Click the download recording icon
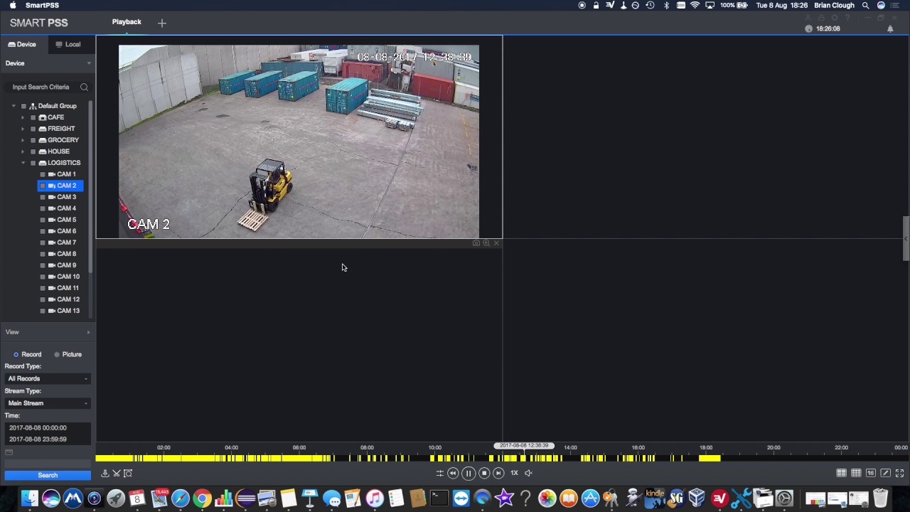The width and height of the screenshot is (910, 512). [x=105, y=474]
